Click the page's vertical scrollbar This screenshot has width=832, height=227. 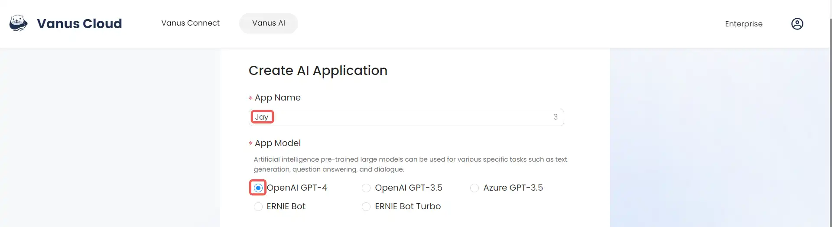pos(830,123)
